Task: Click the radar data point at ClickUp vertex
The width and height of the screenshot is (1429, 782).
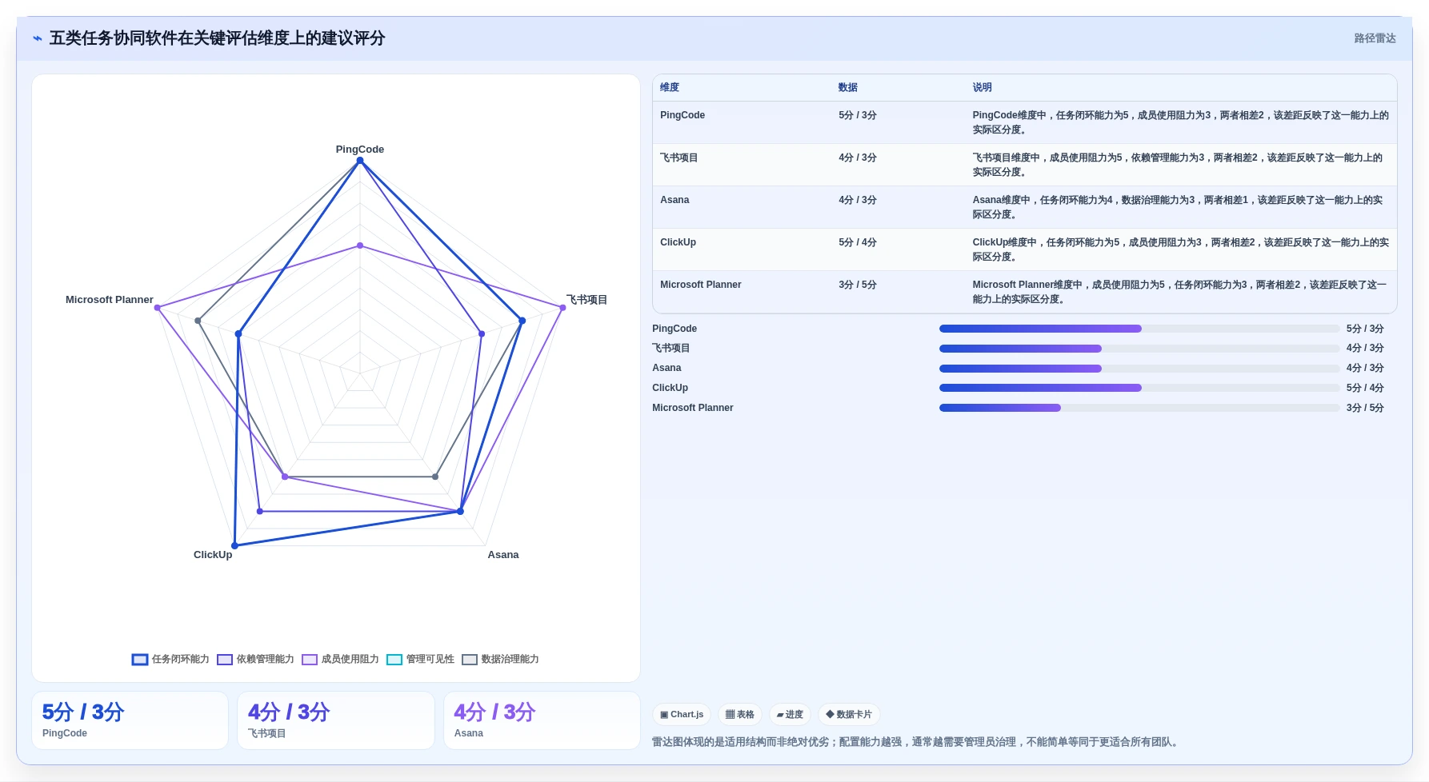Action: (x=234, y=546)
